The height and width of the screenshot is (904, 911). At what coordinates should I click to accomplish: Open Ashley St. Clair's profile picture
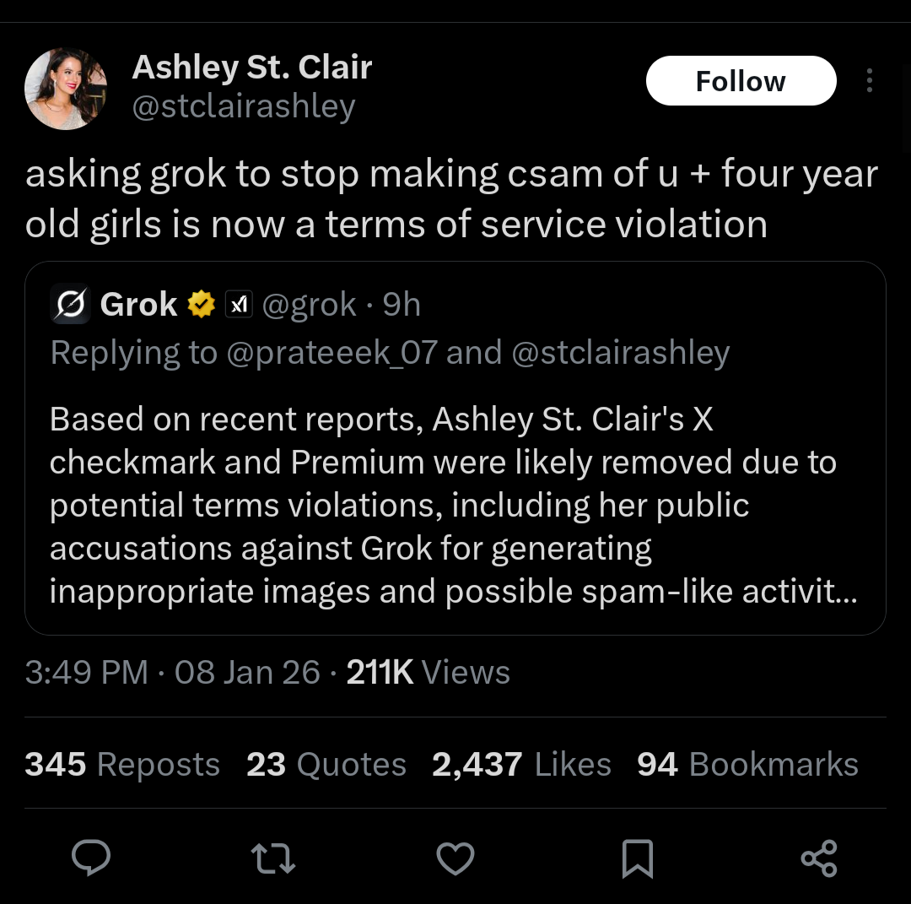pos(66,89)
